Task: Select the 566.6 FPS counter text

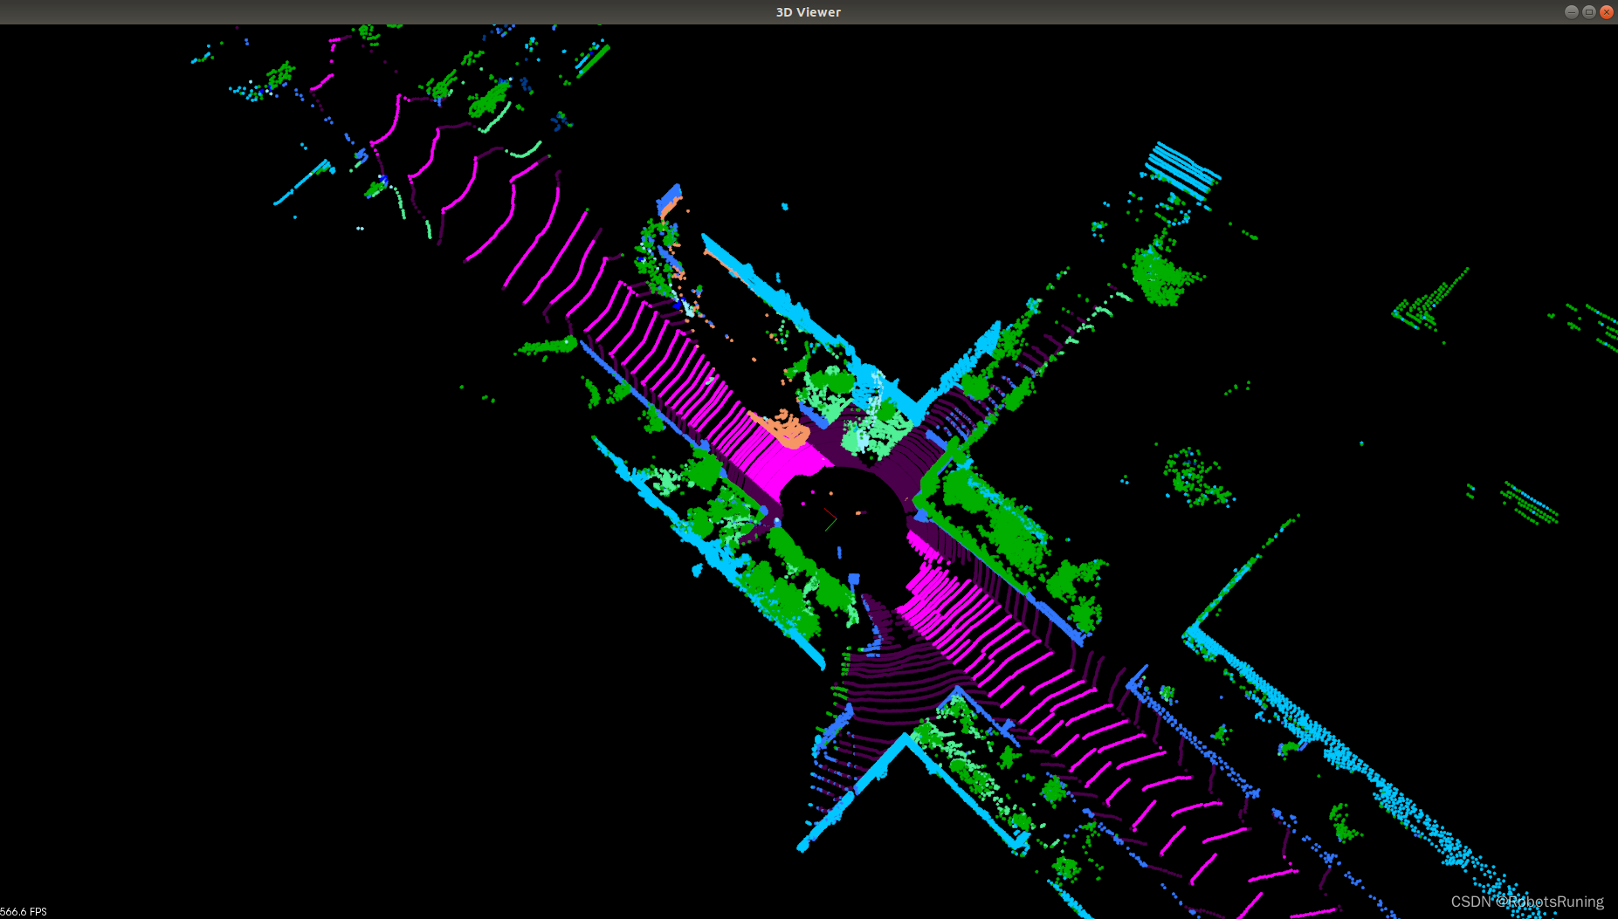Action: [24, 911]
